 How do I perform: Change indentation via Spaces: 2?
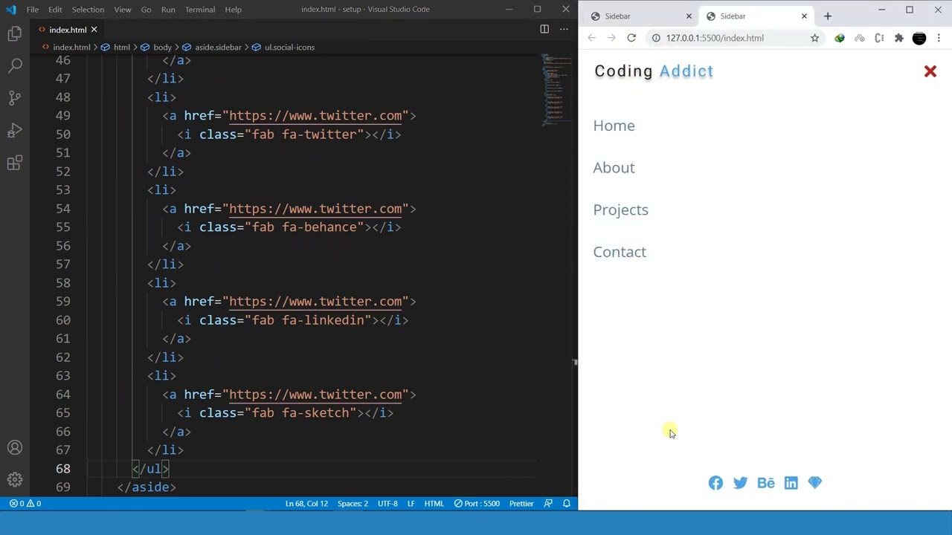(x=353, y=504)
